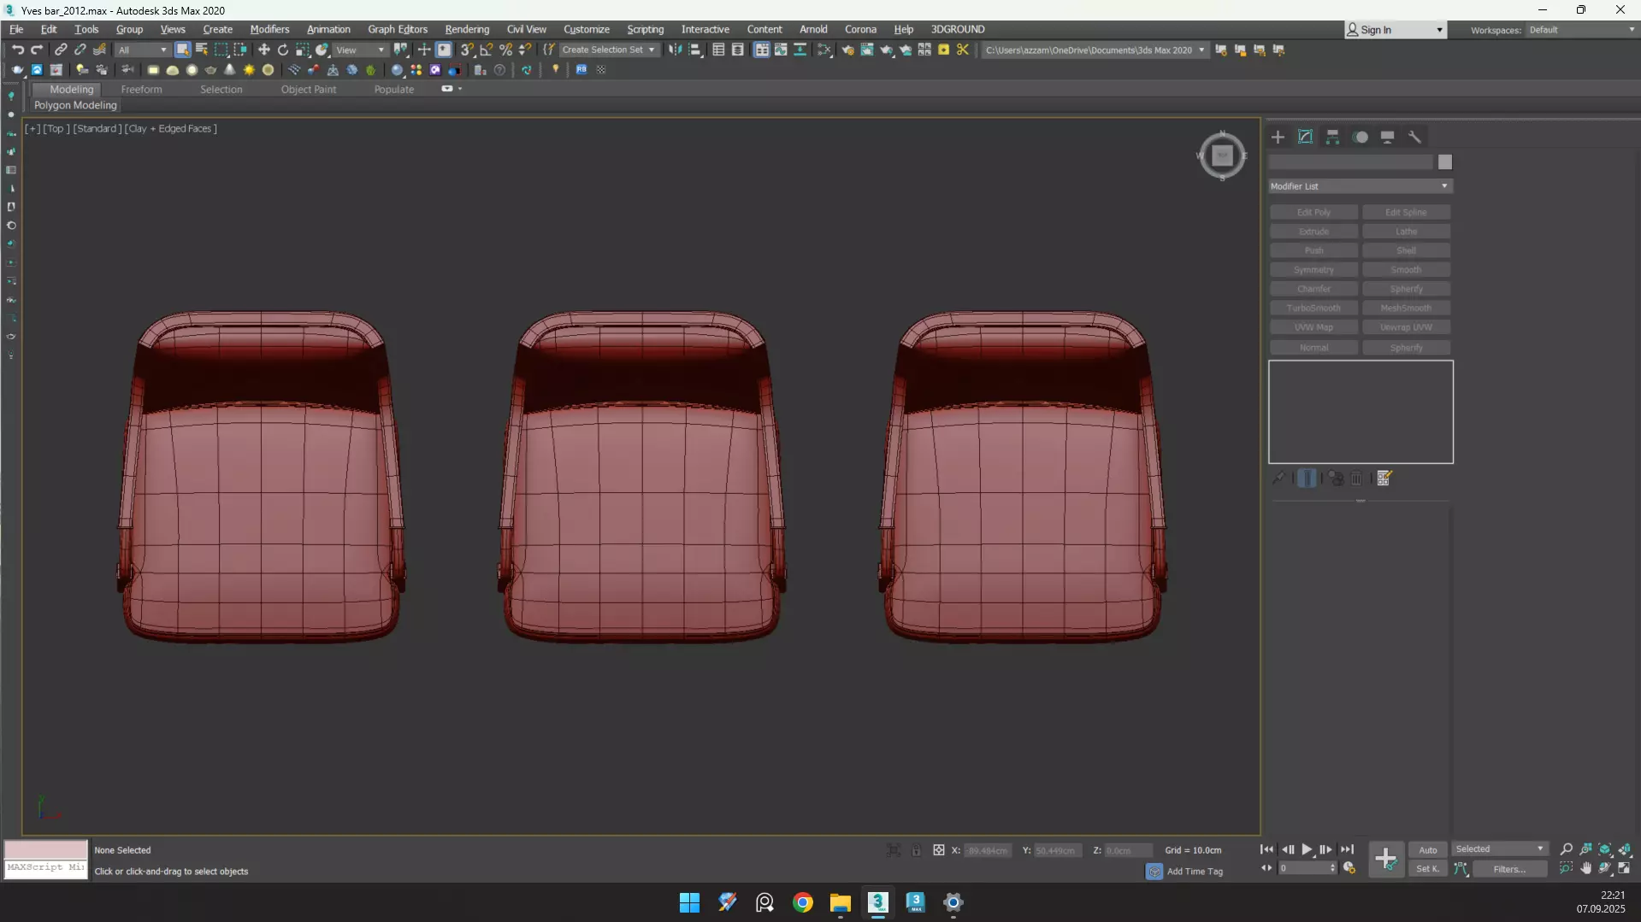Image resolution: width=1641 pixels, height=922 pixels.
Task: Open the Utilities wrench panel tab
Action: coord(1415,137)
